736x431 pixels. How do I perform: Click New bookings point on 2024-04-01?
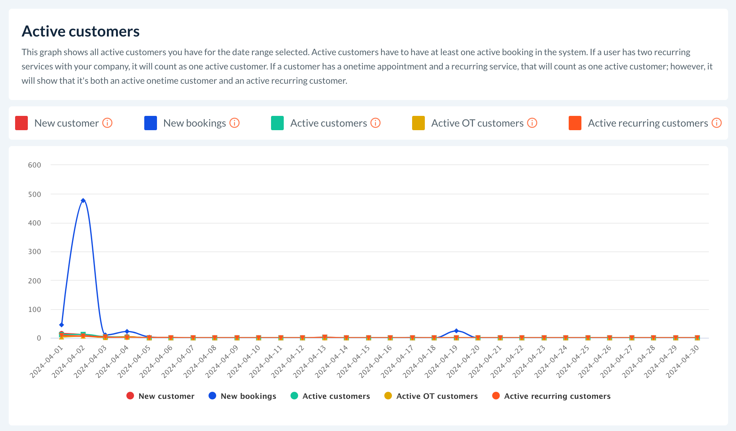(61, 325)
